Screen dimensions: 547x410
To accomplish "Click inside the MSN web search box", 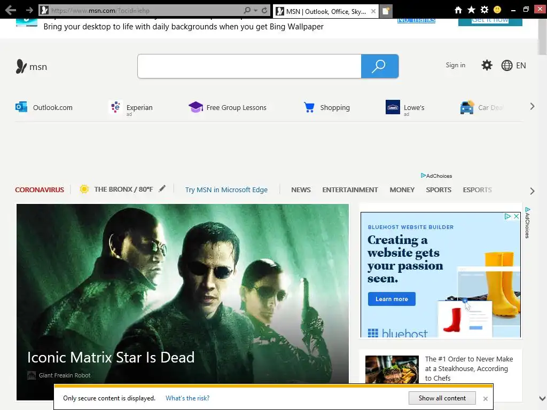I will pos(249,66).
